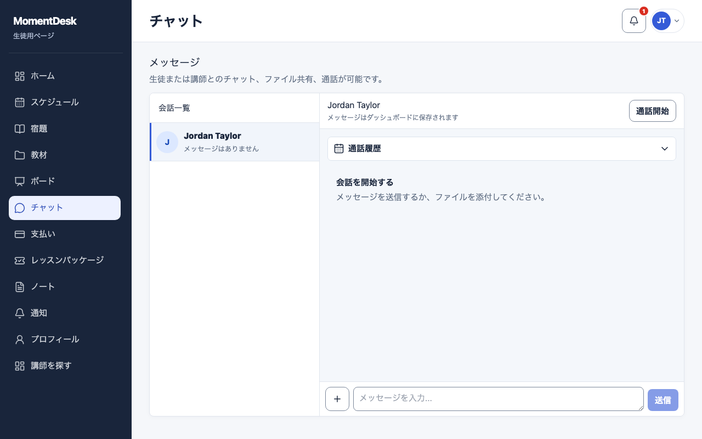Open プロフィール settings
This screenshot has width=702, height=439.
[65, 340]
